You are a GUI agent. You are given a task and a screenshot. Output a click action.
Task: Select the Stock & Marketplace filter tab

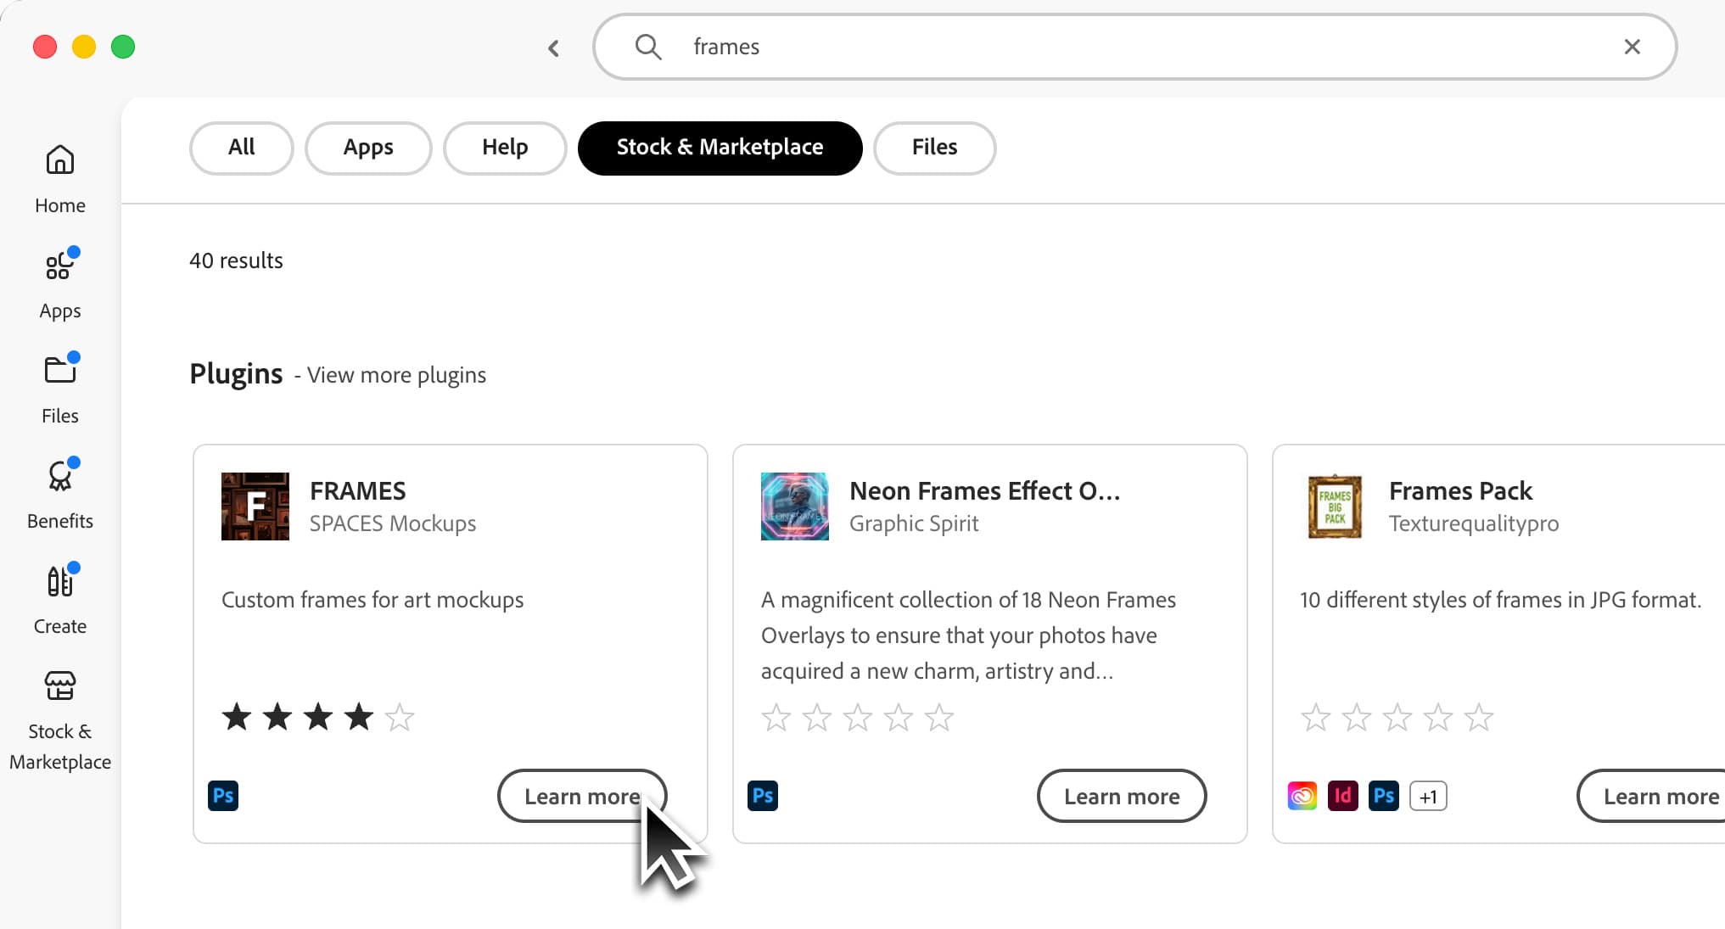point(720,148)
